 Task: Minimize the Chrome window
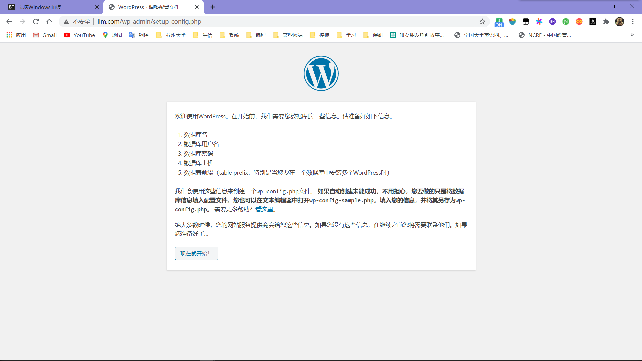pos(594,6)
